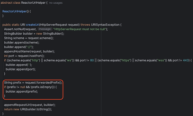This screenshot has height=116, width=193.
Task: Click the Assert.notNull call
Action: point(14,29)
